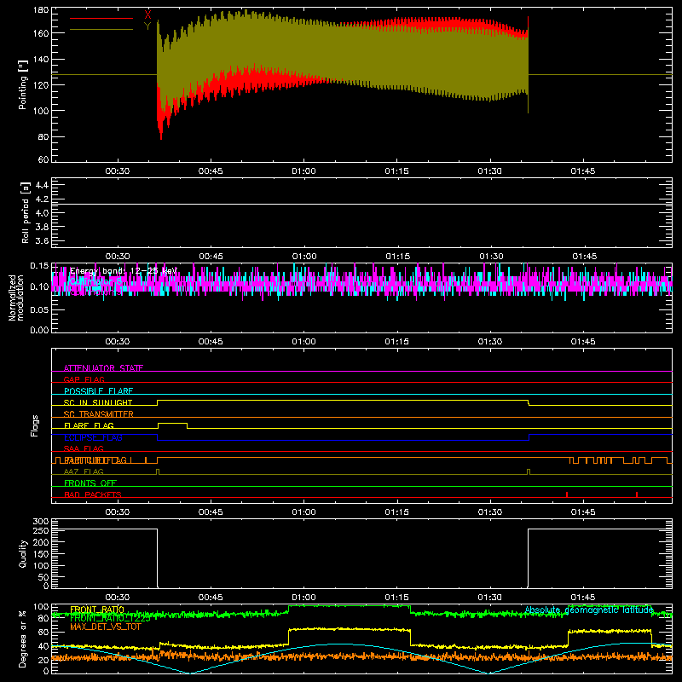This screenshot has width=682, height=682.
Task: Click the white roll period trace line
Action: point(361,204)
